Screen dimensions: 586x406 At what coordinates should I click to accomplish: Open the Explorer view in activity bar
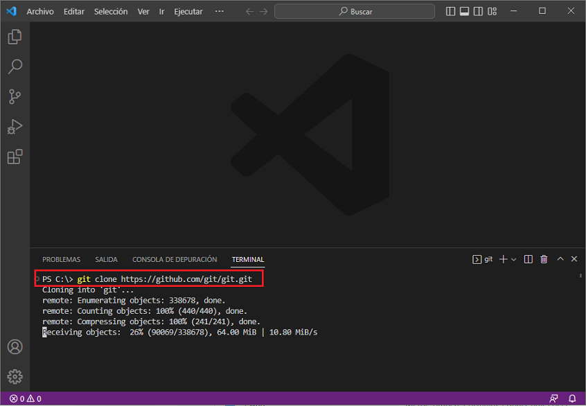[x=15, y=37]
